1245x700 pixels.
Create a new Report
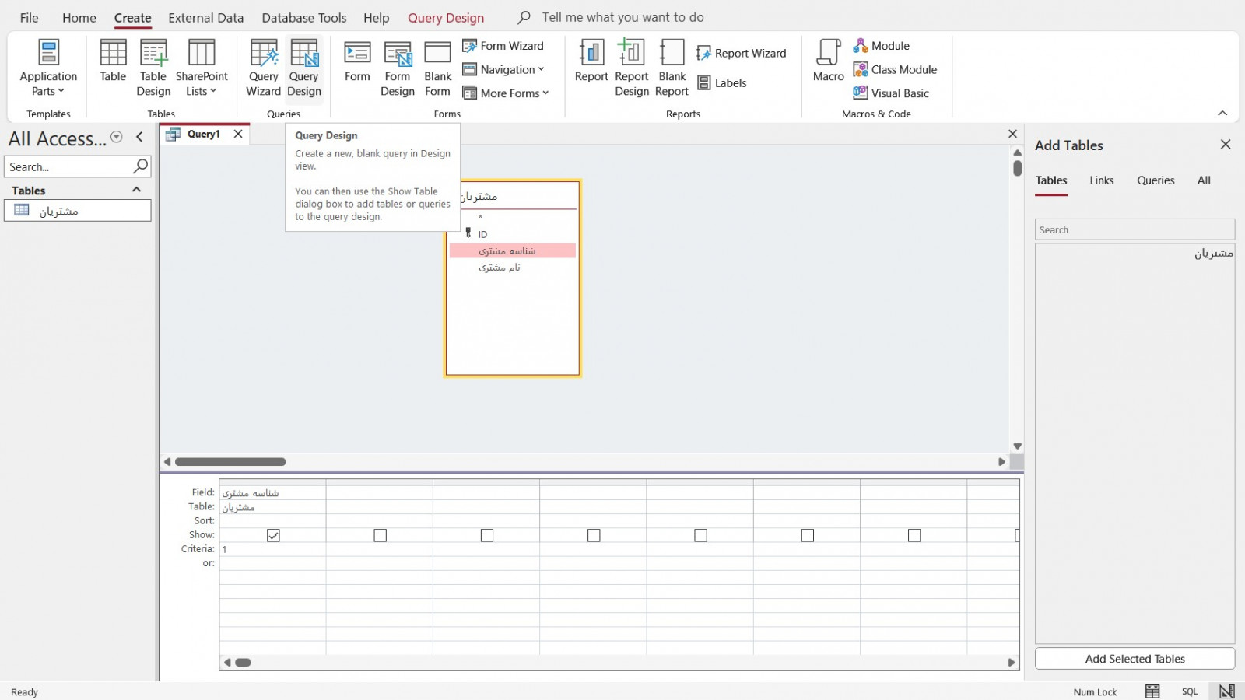click(591, 62)
